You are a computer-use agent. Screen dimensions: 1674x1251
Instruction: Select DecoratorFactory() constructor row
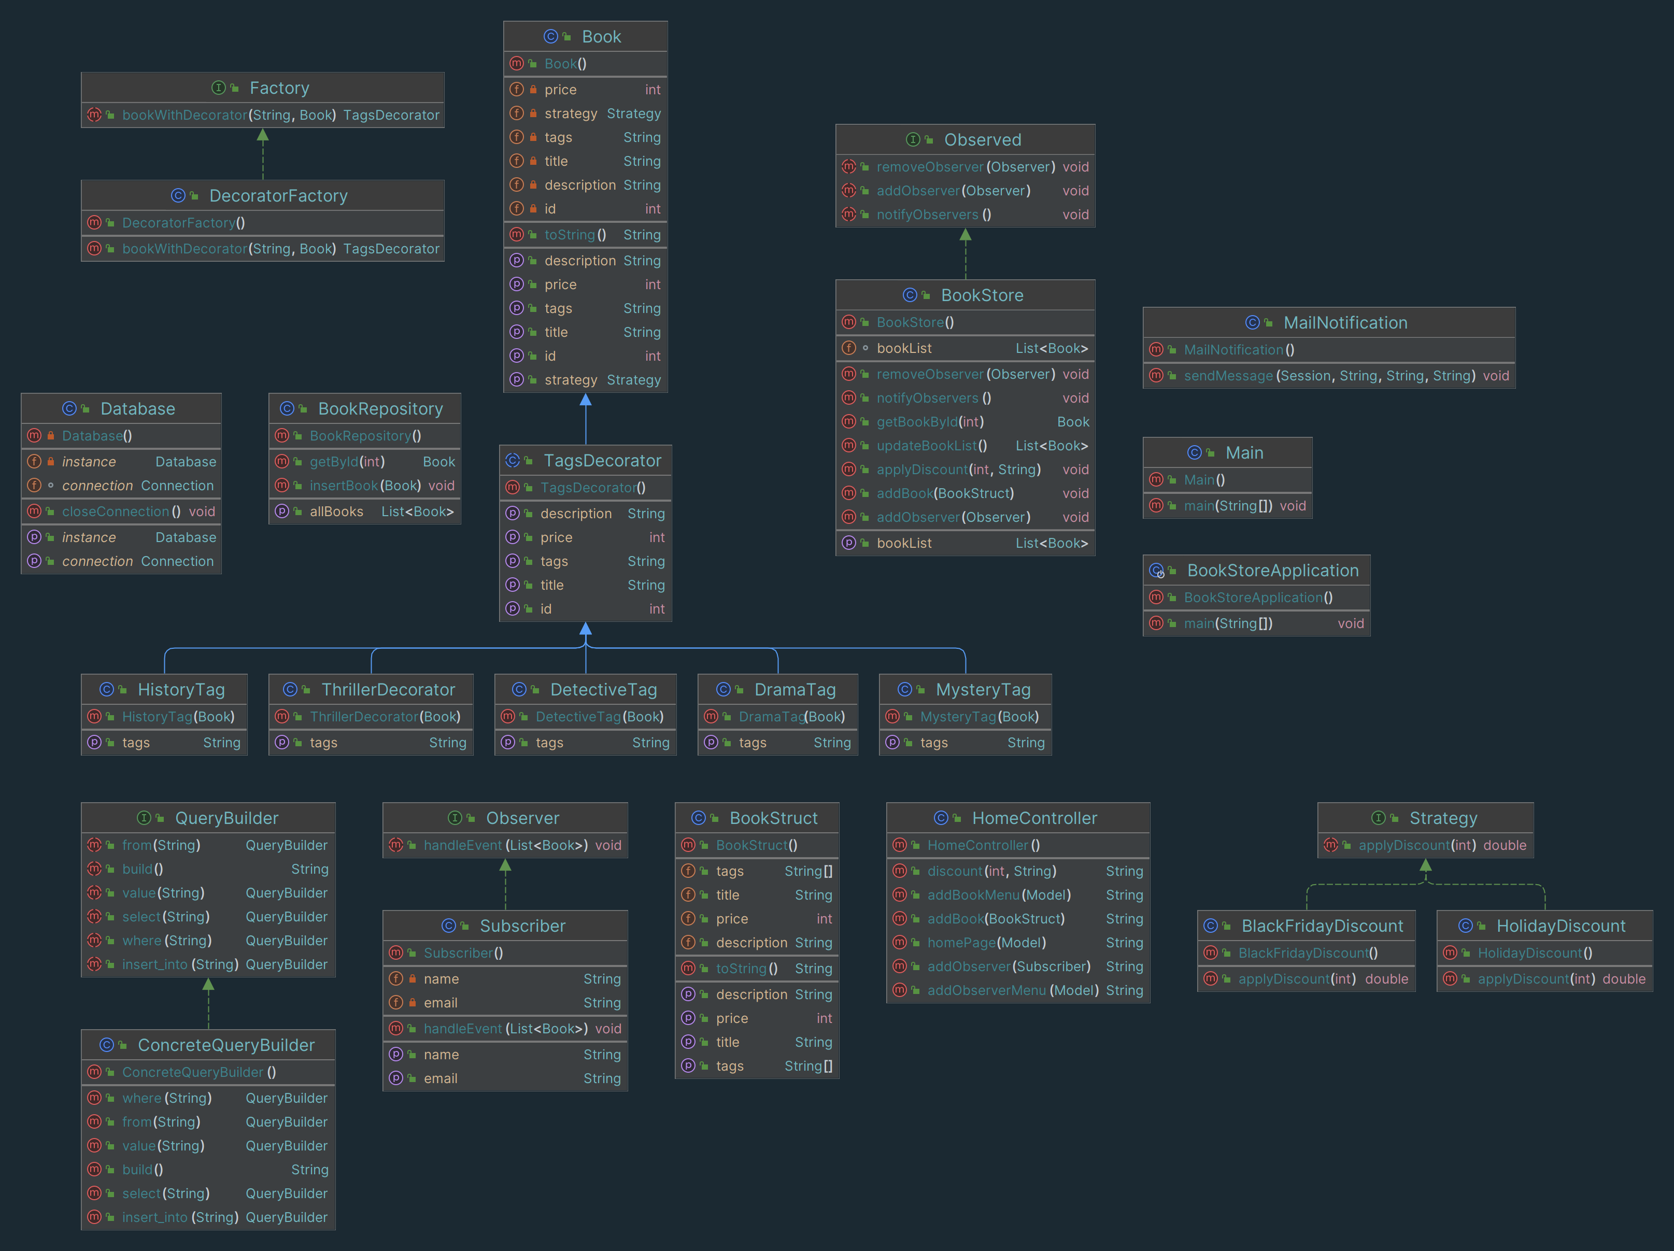point(263,223)
